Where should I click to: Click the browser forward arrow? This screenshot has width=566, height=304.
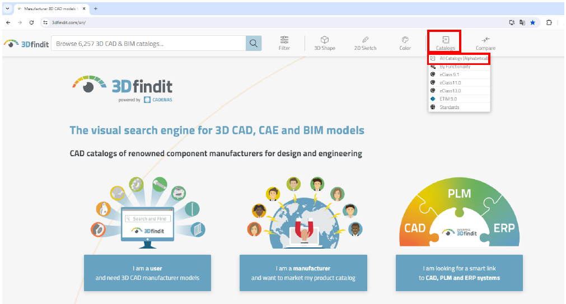click(20, 22)
